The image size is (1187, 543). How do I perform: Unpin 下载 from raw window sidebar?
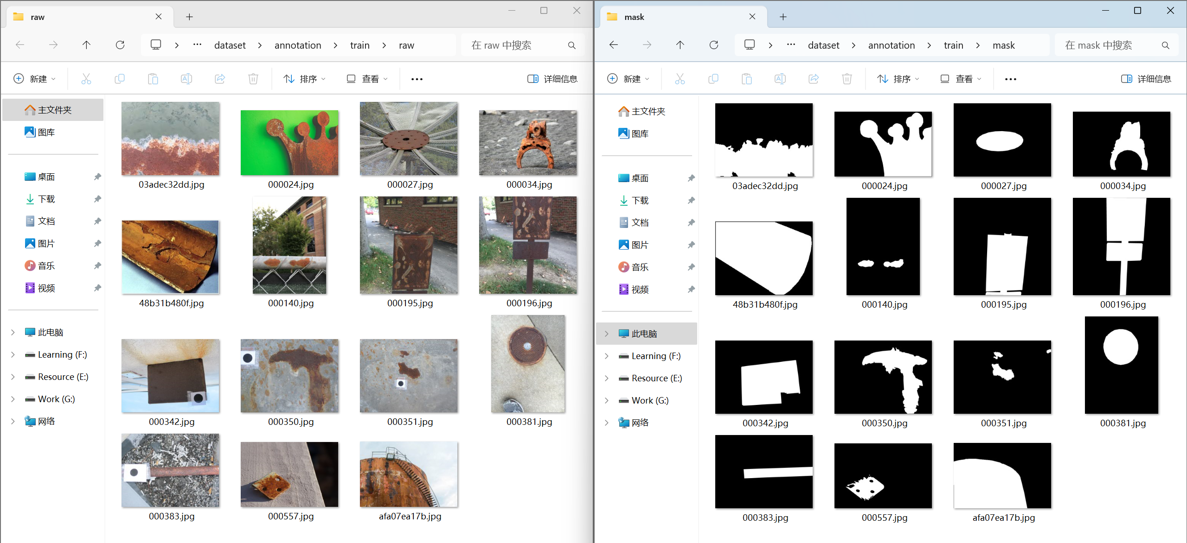pyautogui.click(x=97, y=199)
